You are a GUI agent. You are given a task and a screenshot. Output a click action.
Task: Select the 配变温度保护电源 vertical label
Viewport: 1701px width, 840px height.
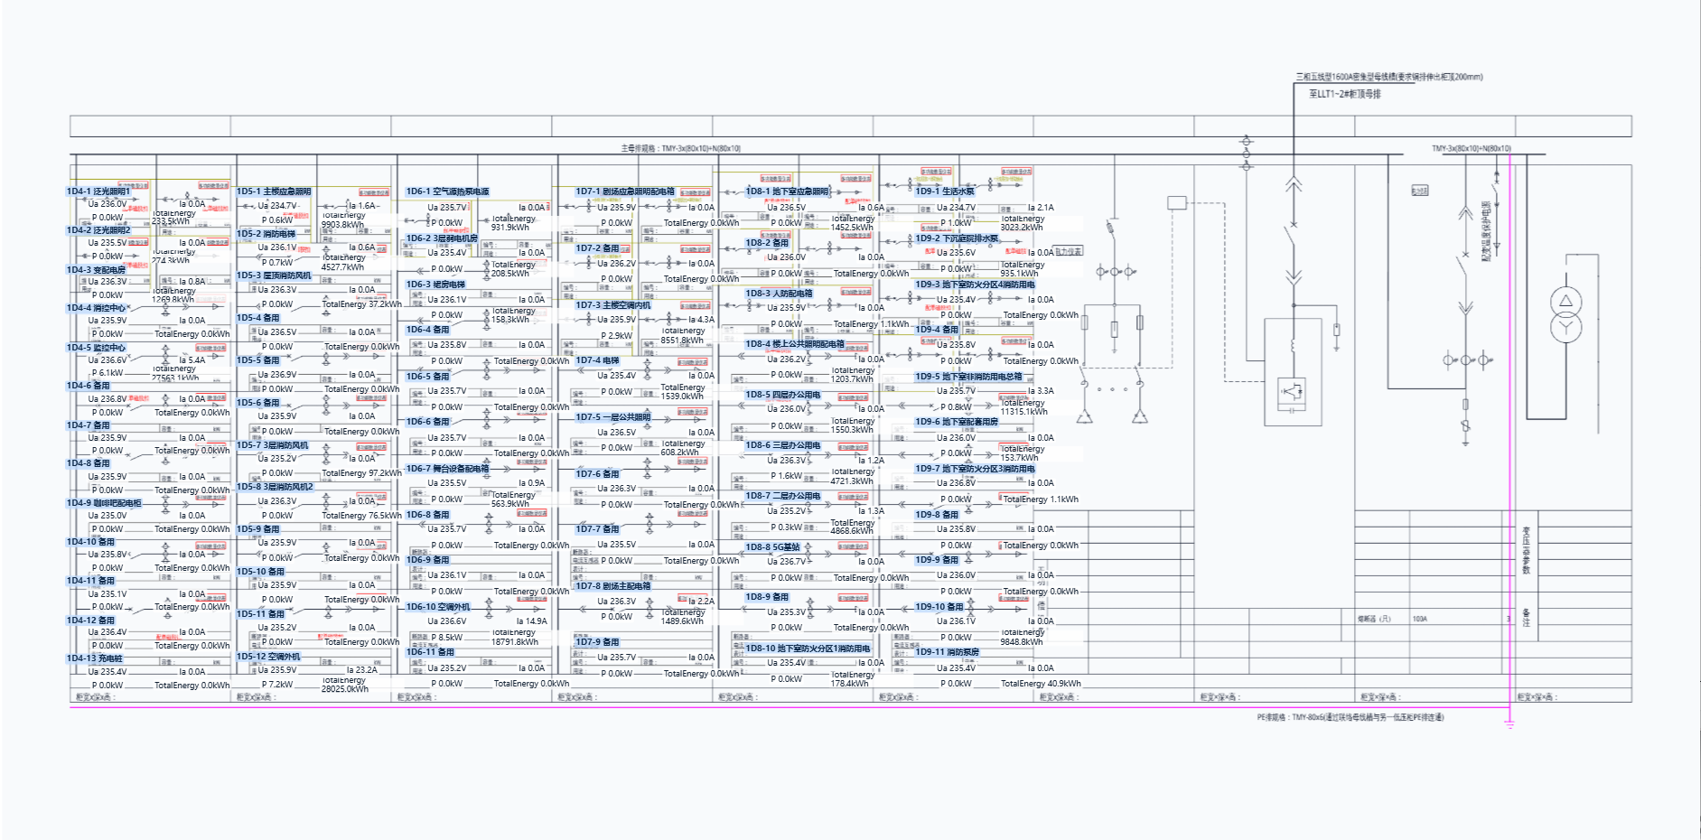tap(1487, 231)
